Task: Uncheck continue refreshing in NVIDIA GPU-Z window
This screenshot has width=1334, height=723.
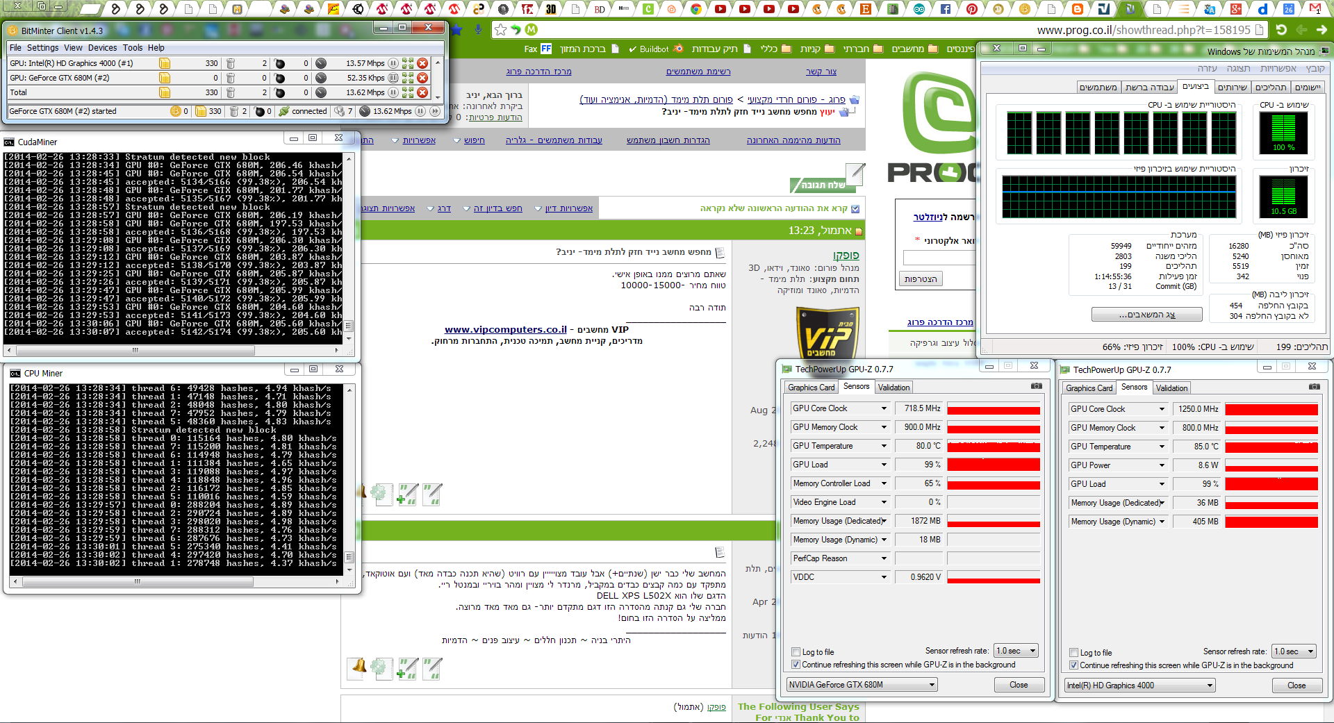Action: coord(796,665)
